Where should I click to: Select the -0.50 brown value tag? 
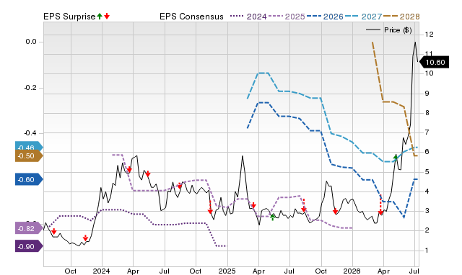click(29, 156)
